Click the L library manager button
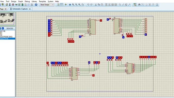Screen dimensions: 174x98 [3, 28]
